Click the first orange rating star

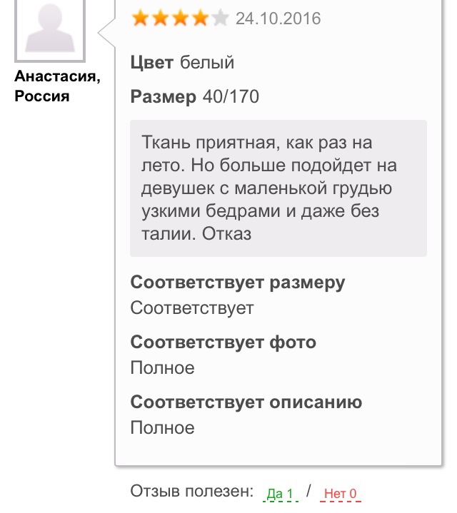141,18
